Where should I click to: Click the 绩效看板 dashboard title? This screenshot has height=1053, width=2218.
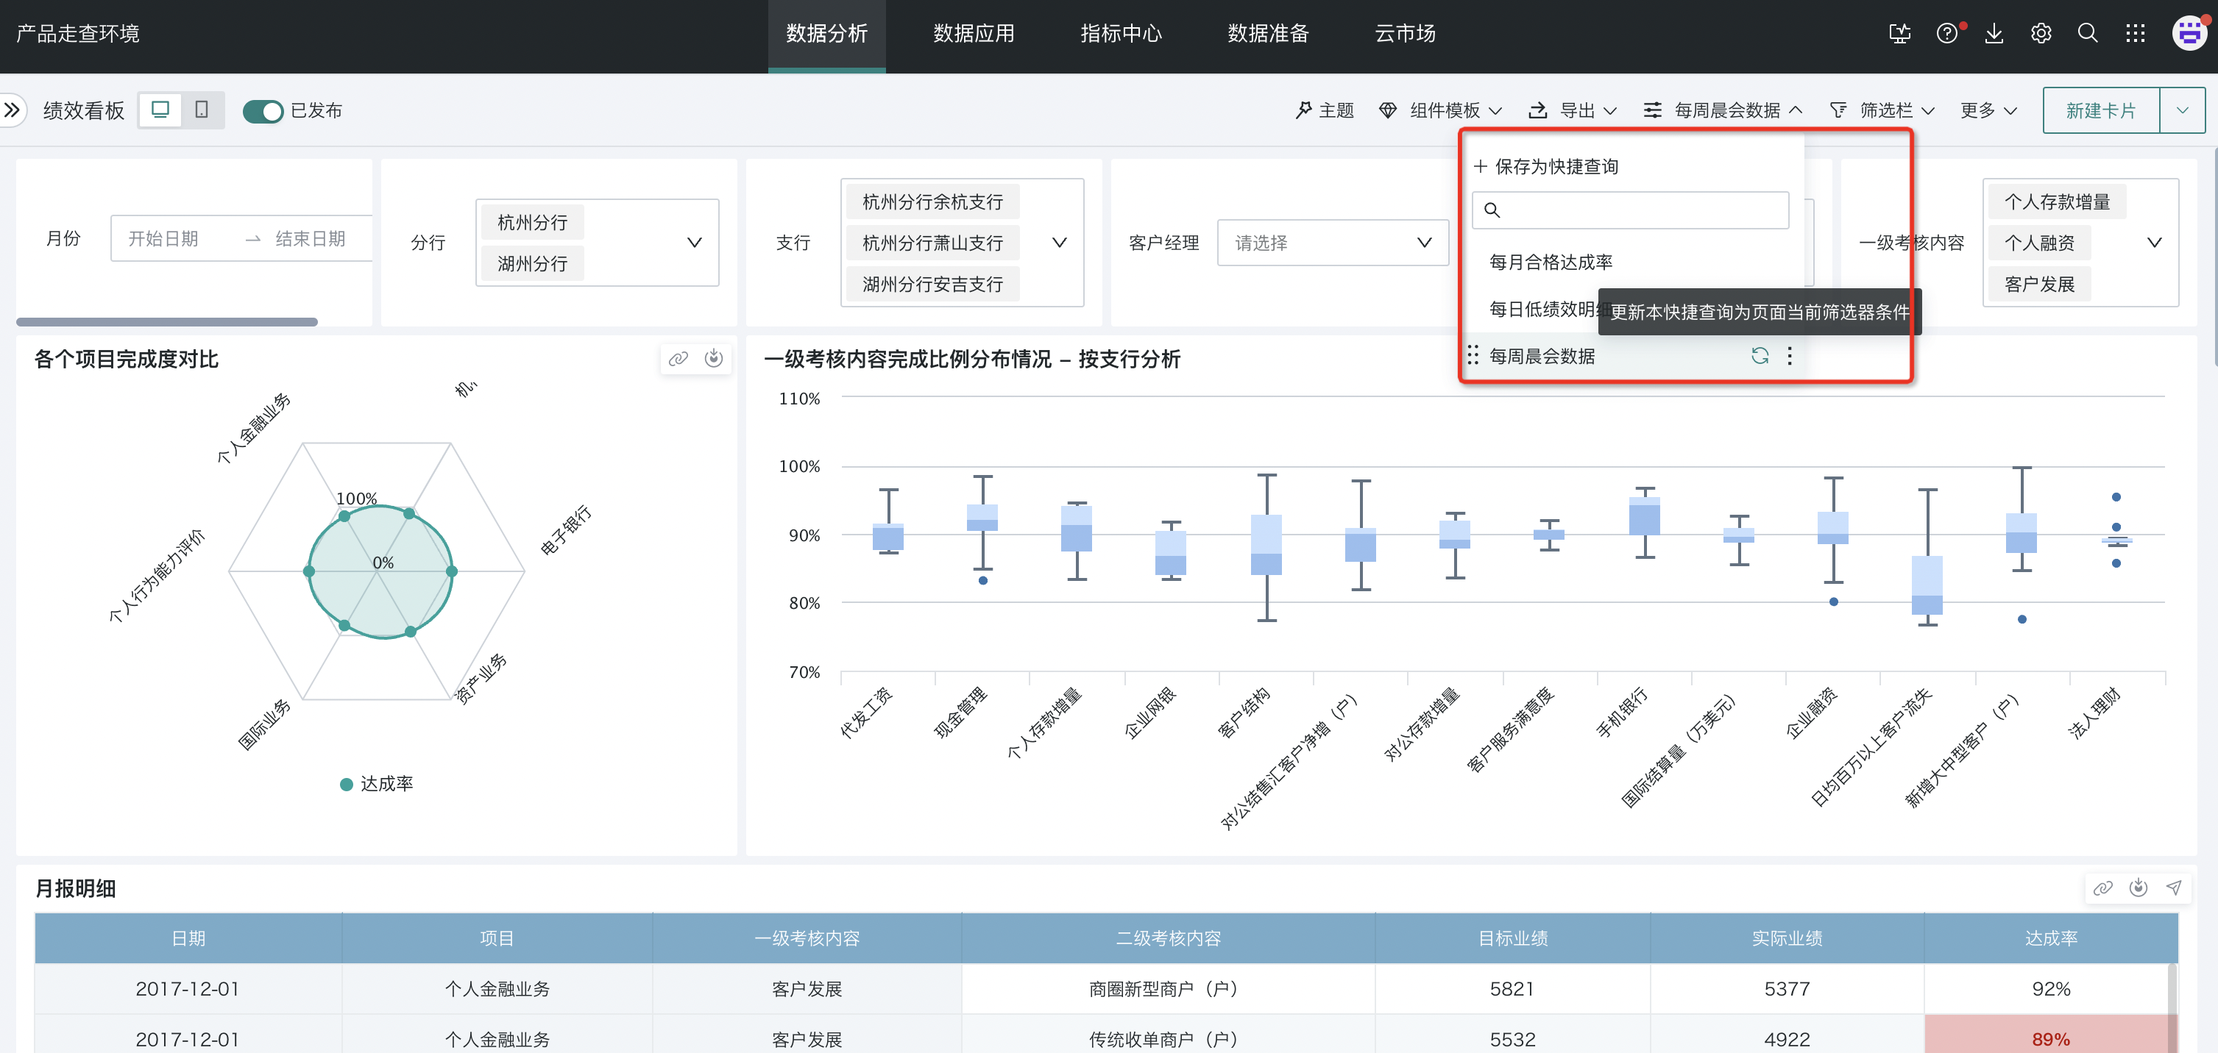click(83, 110)
